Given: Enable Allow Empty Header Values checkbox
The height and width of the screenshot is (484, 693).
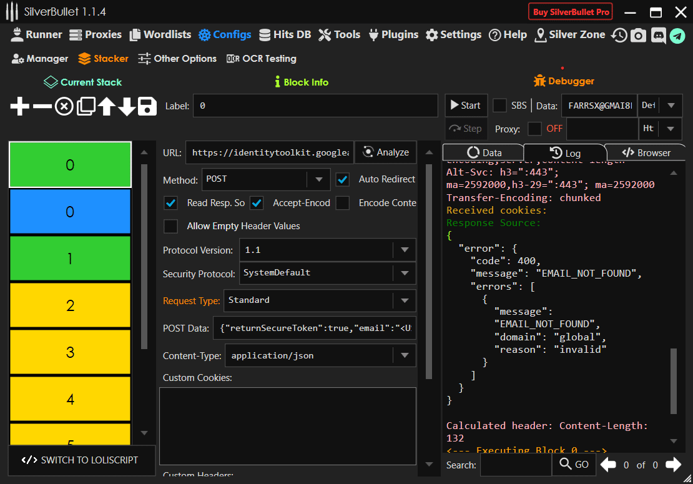Looking at the screenshot, I should click(170, 226).
